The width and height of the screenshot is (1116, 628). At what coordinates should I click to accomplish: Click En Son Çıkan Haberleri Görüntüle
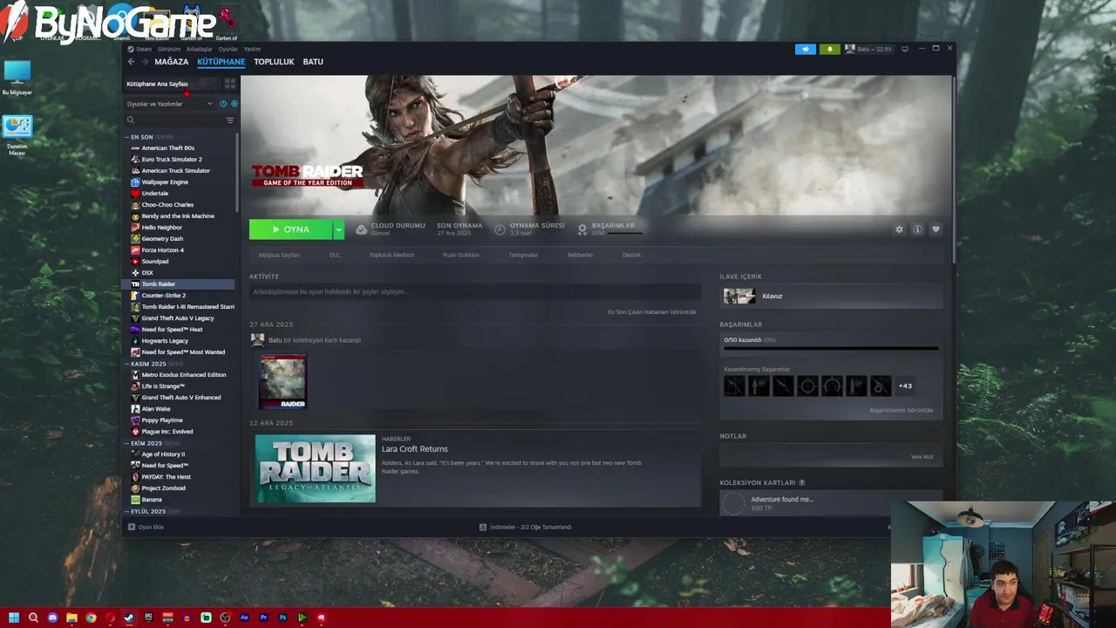[652, 312]
